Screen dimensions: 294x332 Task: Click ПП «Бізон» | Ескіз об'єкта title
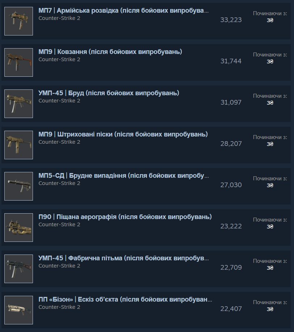tap(125, 300)
